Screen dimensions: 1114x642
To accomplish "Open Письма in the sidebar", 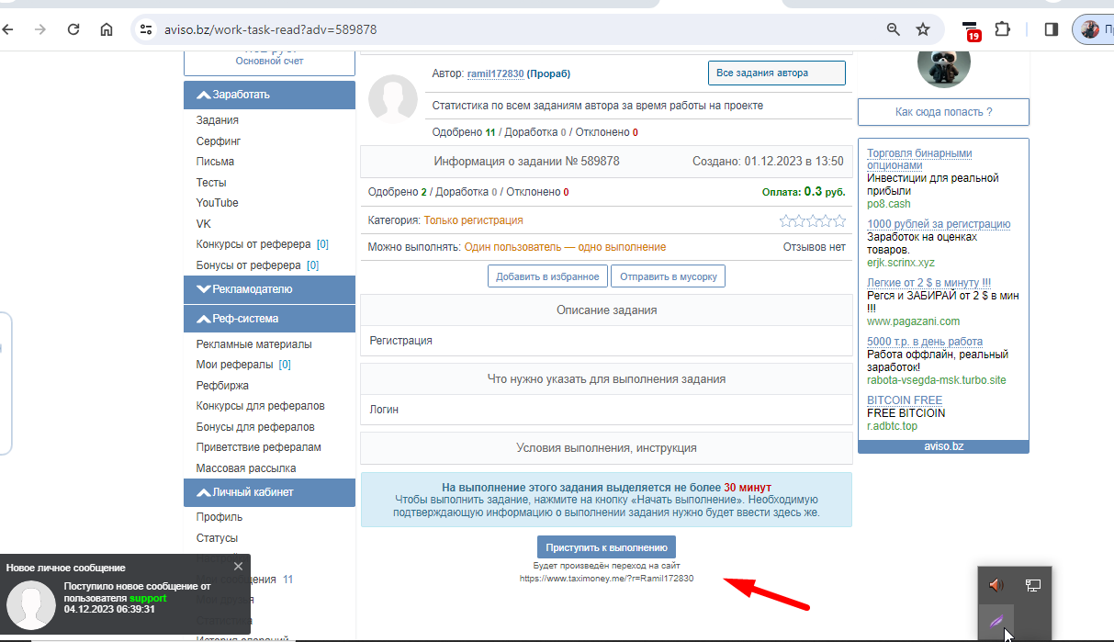I will point(215,162).
